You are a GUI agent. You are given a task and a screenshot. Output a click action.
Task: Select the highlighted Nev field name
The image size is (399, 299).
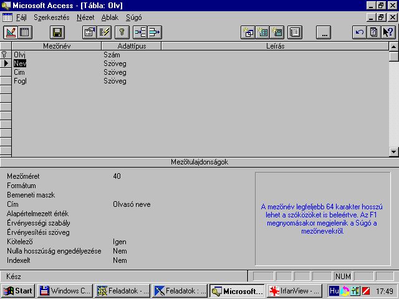[20, 64]
